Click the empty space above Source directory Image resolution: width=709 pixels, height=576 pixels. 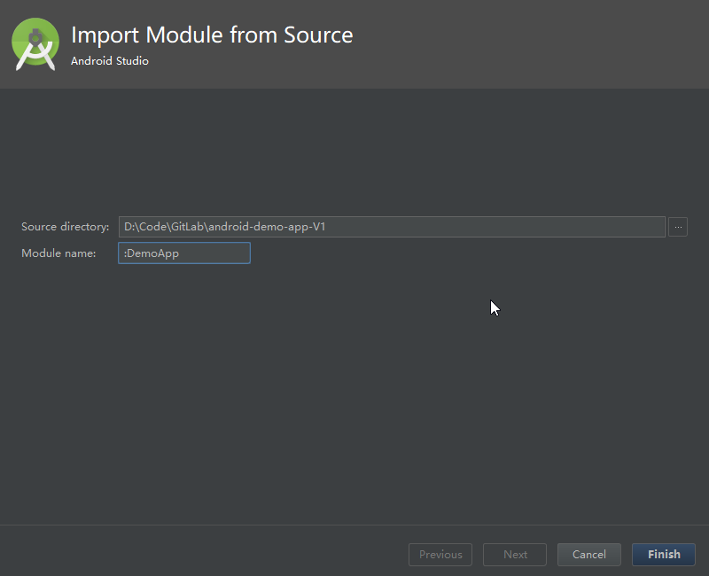354,152
